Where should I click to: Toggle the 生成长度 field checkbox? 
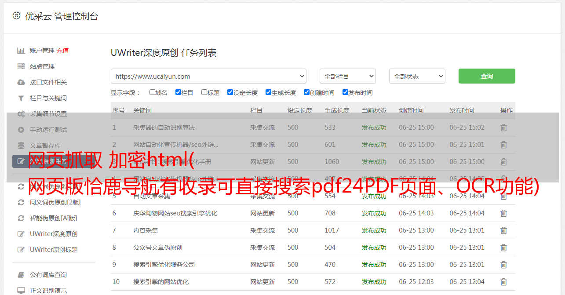(x=268, y=92)
